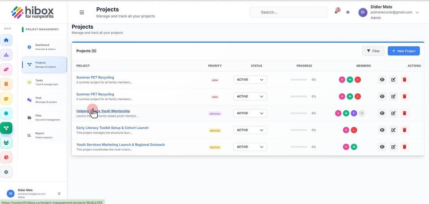Click the New Project button
This screenshot has width=429, height=204.
[x=403, y=51]
